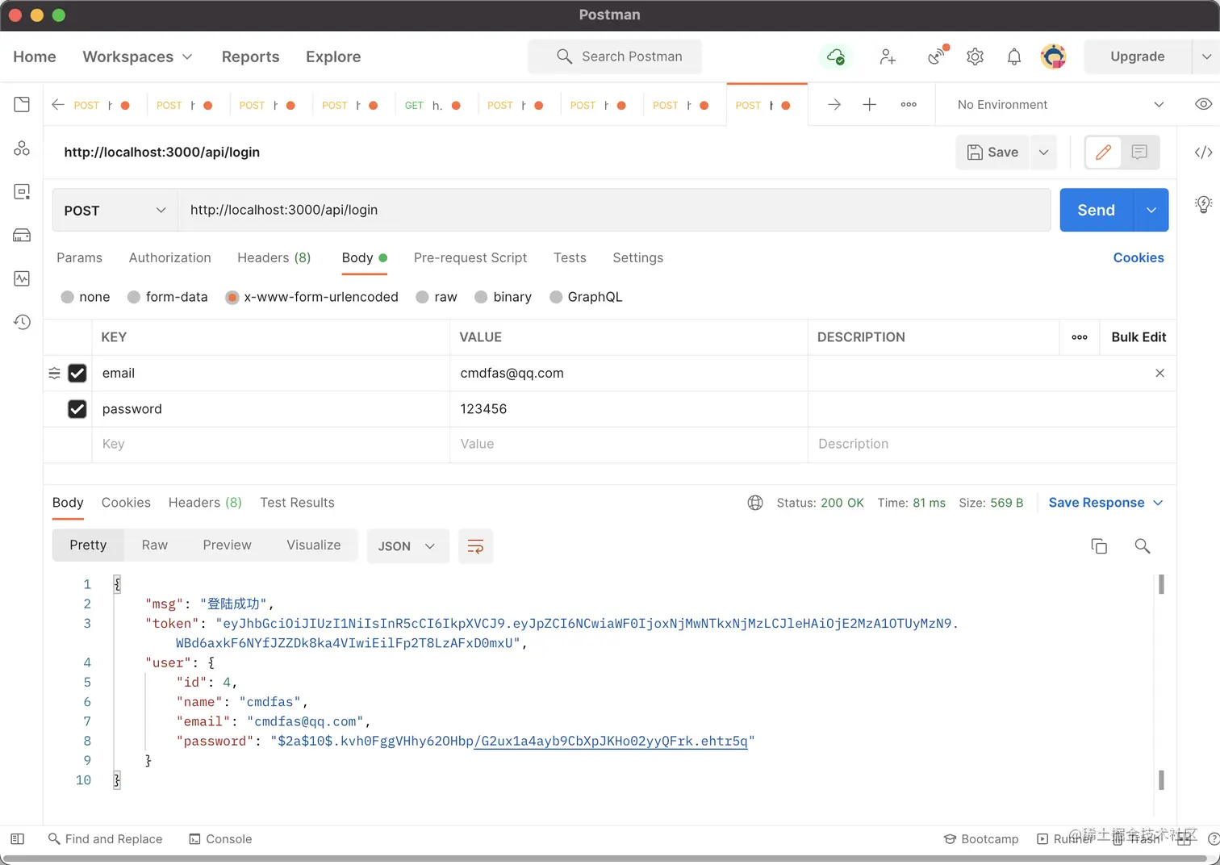Uncheck the password parameter checkbox
This screenshot has height=865, width=1220.
77,409
